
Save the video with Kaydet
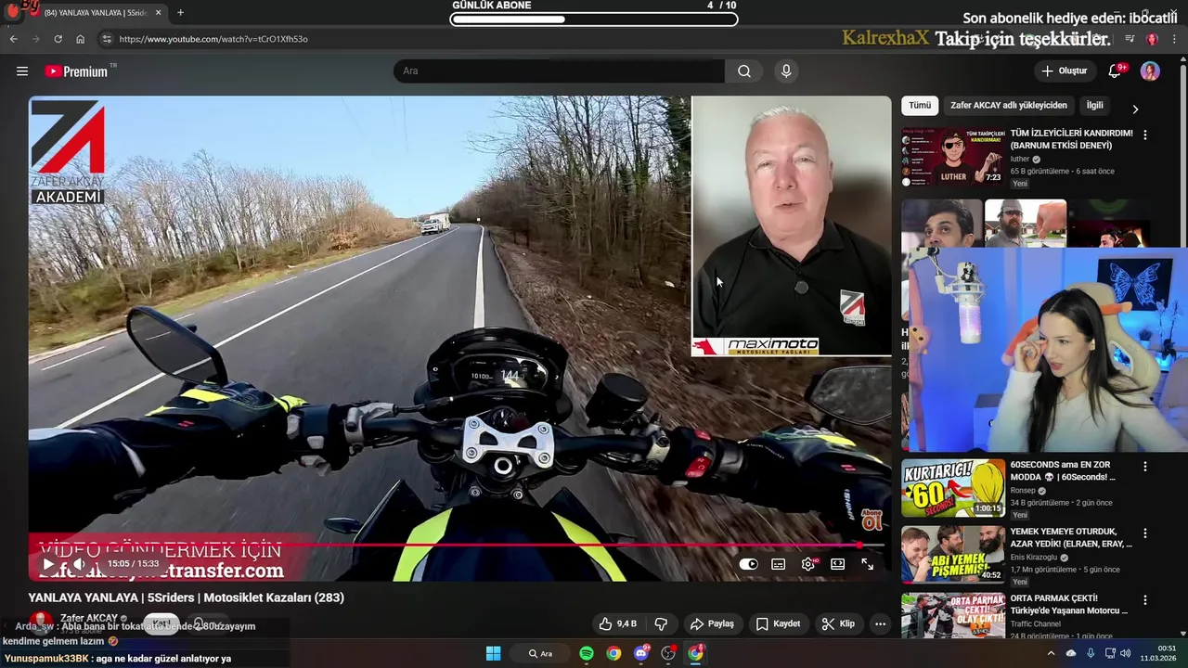click(x=778, y=623)
